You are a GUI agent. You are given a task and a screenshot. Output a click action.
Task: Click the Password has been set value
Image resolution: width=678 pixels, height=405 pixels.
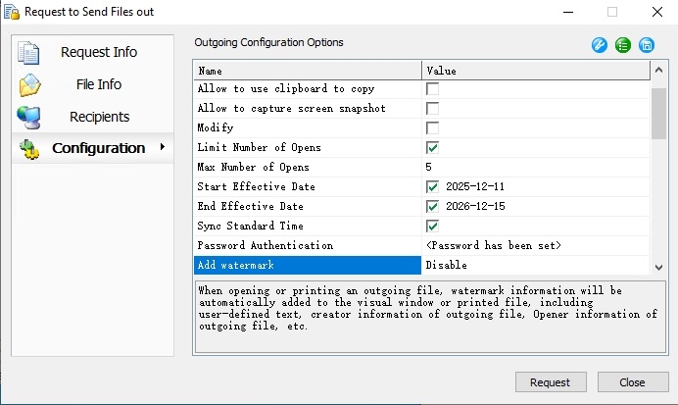[x=494, y=245]
